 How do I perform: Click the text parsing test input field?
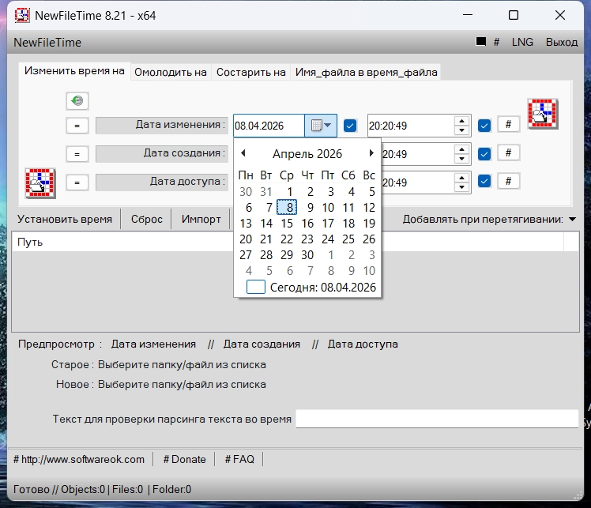437,419
